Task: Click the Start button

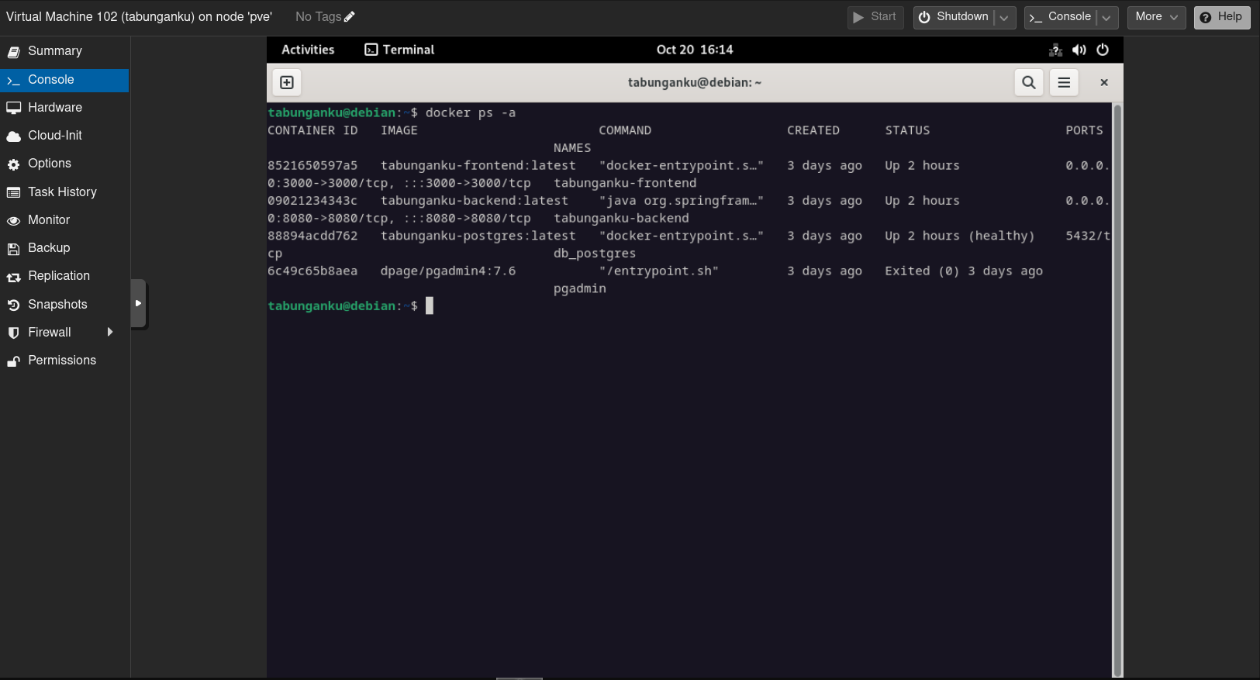Action: [x=875, y=17]
